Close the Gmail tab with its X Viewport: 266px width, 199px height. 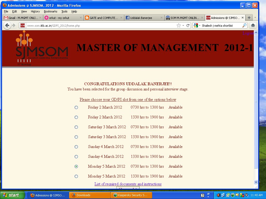tap(40, 18)
